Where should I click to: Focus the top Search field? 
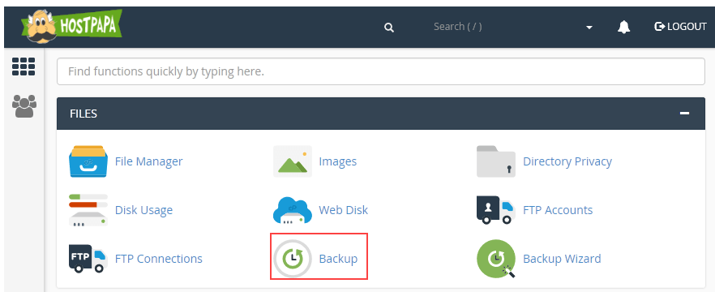pyautogui.click(x=457, y=27)
